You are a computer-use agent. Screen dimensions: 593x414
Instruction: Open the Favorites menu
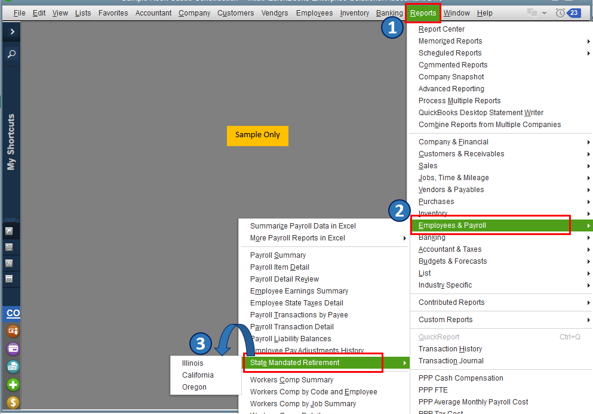coord(113,13)
